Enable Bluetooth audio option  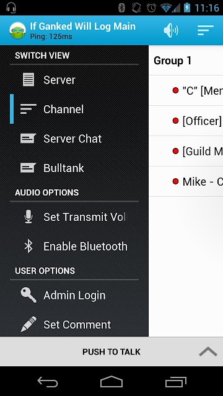[74, 246]
